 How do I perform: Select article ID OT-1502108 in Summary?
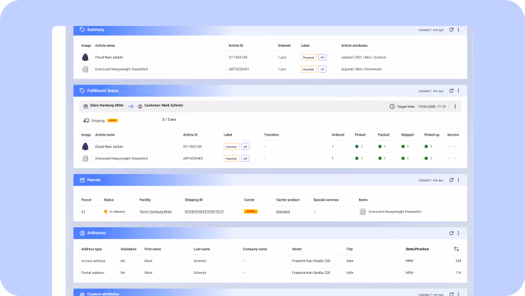[x=238, y=57]
